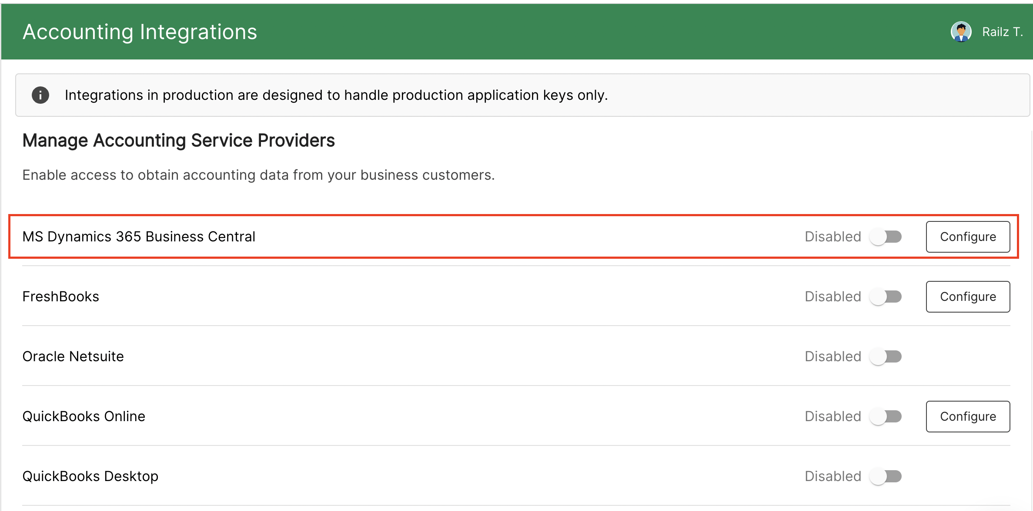Enable MS Dynamics 365 Business Central toggle

(x=886, y=237)
